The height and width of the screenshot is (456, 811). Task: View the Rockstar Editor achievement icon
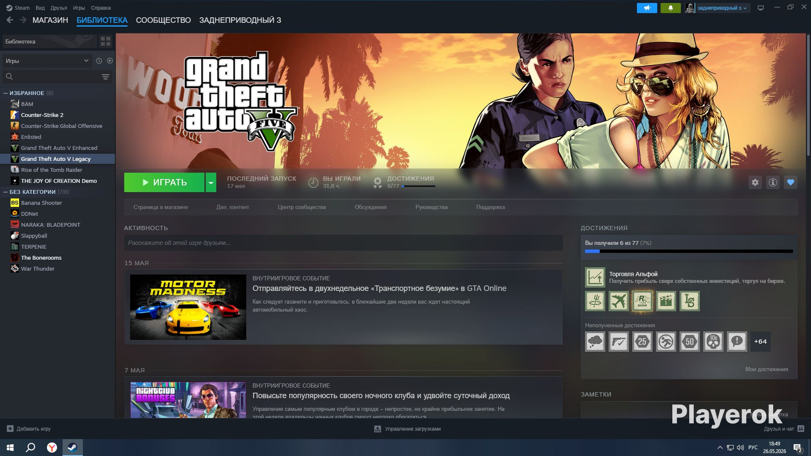[642, 301]
